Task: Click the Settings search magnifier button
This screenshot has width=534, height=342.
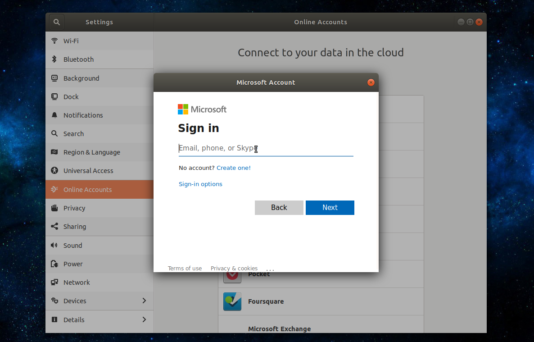Action: tap(57, 22)
